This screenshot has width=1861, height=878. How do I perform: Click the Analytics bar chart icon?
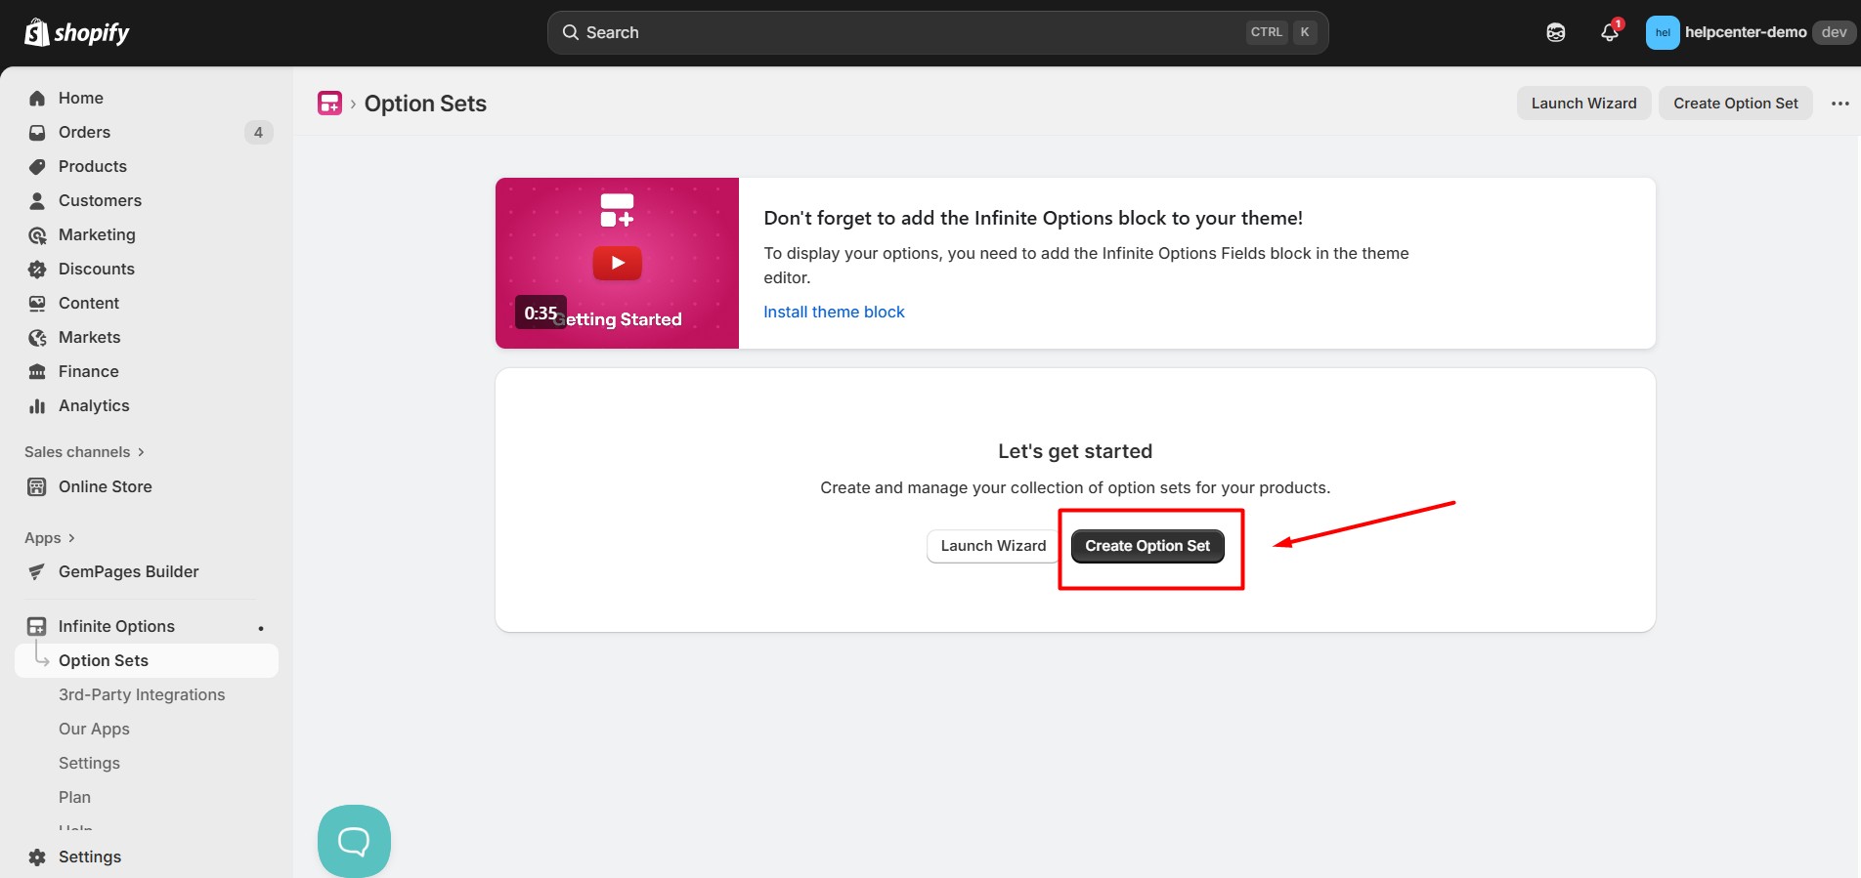coord(37,405)
